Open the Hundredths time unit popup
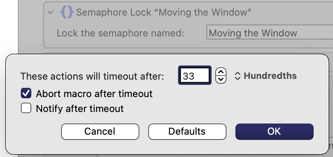The height and width of the screenshot is (157, 333). 266,76
